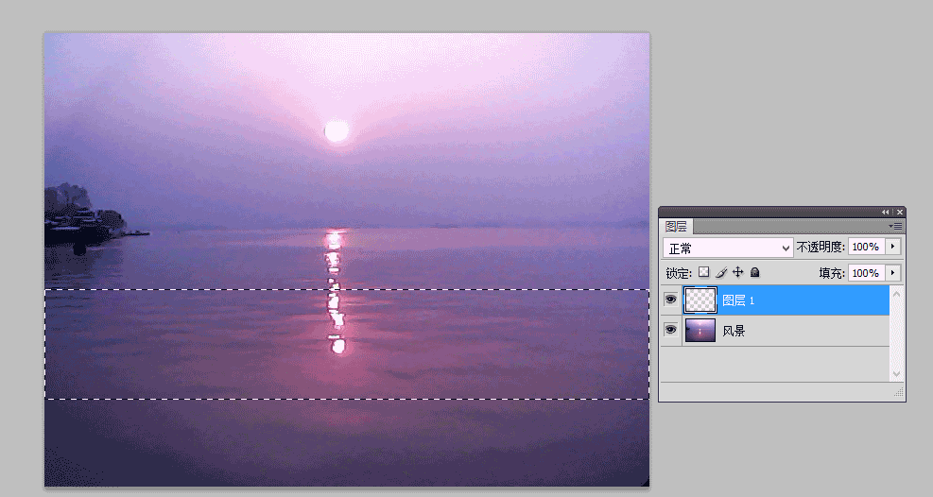Click the layers list scroll up arrow

[x=897, y=294]
